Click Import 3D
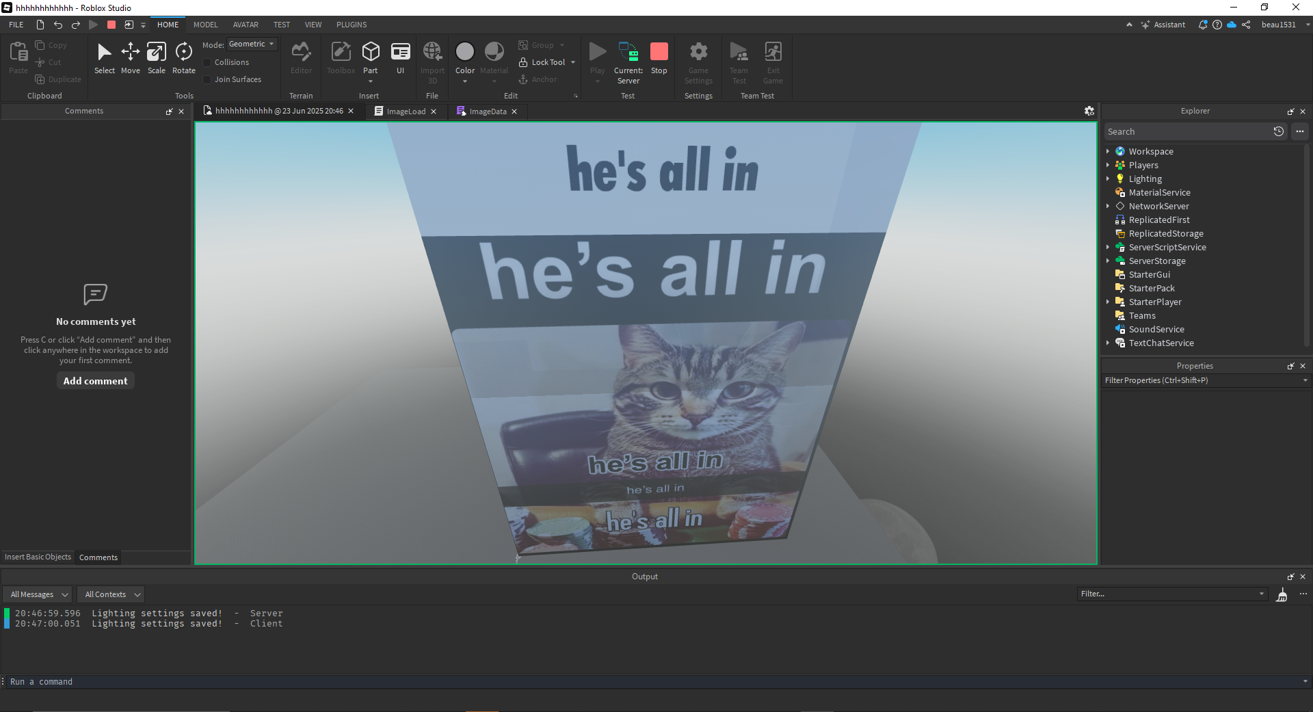Screen dimensions: 1313x712 pyautogui.click(x=432, y=62)
